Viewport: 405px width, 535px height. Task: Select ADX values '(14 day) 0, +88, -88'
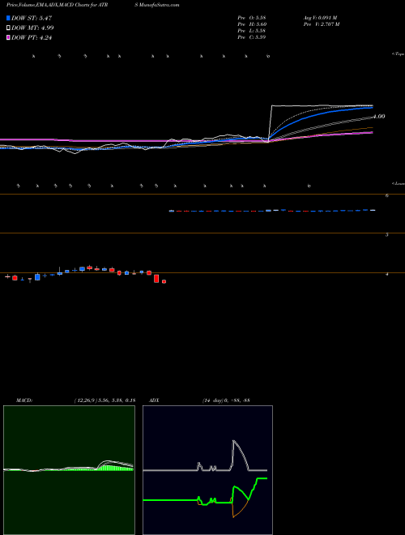click(226, 400)
